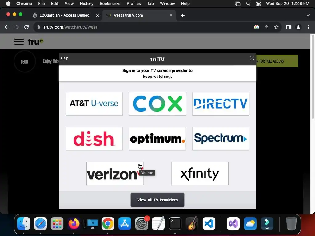This screenshot has width=315, height=236.
Task: Select the Spectrum provider tile
Action: (x=221, y=139)
